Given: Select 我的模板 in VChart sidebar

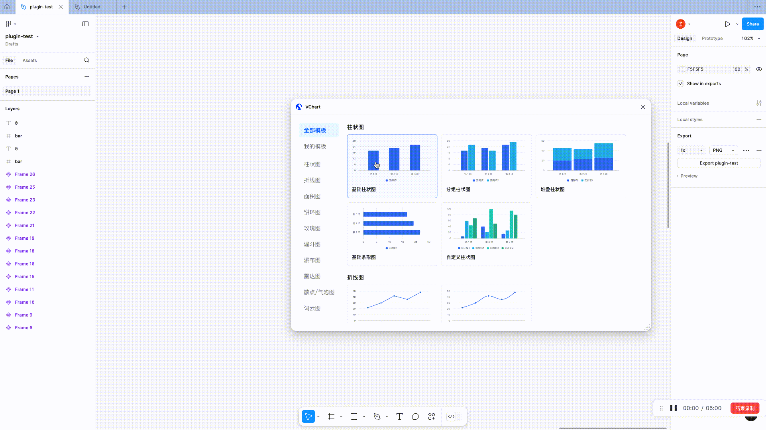Looking at the screenshot, I should tap(315, 147).
